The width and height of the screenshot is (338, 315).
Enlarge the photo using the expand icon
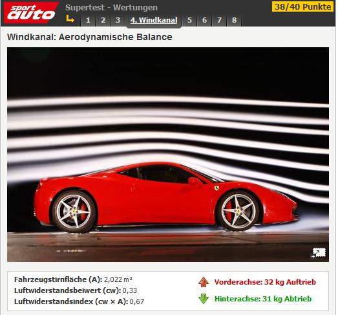(x=319, y=253)
